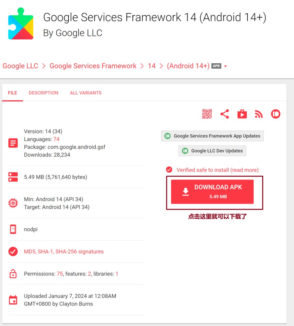Open the ALL VARIANTS tab
The height and width of the screenshot is (326, 294).
point(86,93)
